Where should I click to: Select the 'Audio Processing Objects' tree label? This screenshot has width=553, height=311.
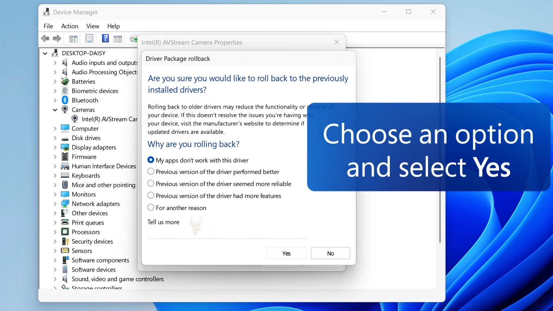pyautogui.click(x=104, y=72)
